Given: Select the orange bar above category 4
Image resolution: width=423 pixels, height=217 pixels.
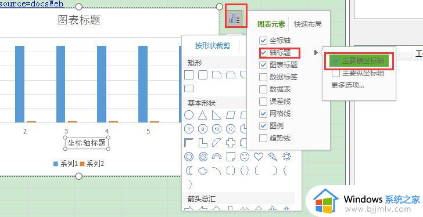Looking at the screenshot, I should [113, 122].
